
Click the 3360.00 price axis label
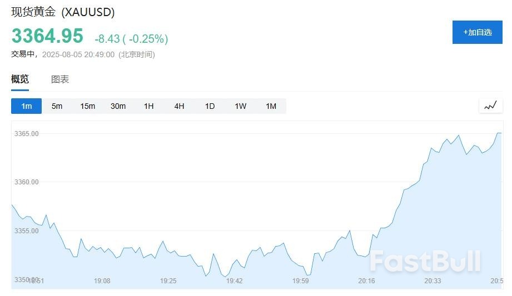tap(27, 182)
